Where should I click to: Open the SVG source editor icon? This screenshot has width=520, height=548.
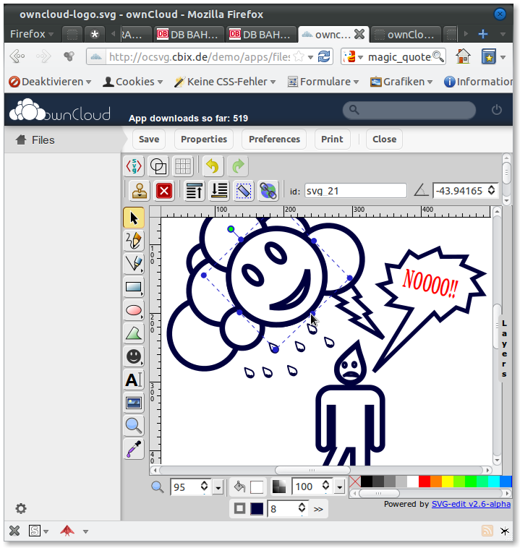(x=134, y=166)
